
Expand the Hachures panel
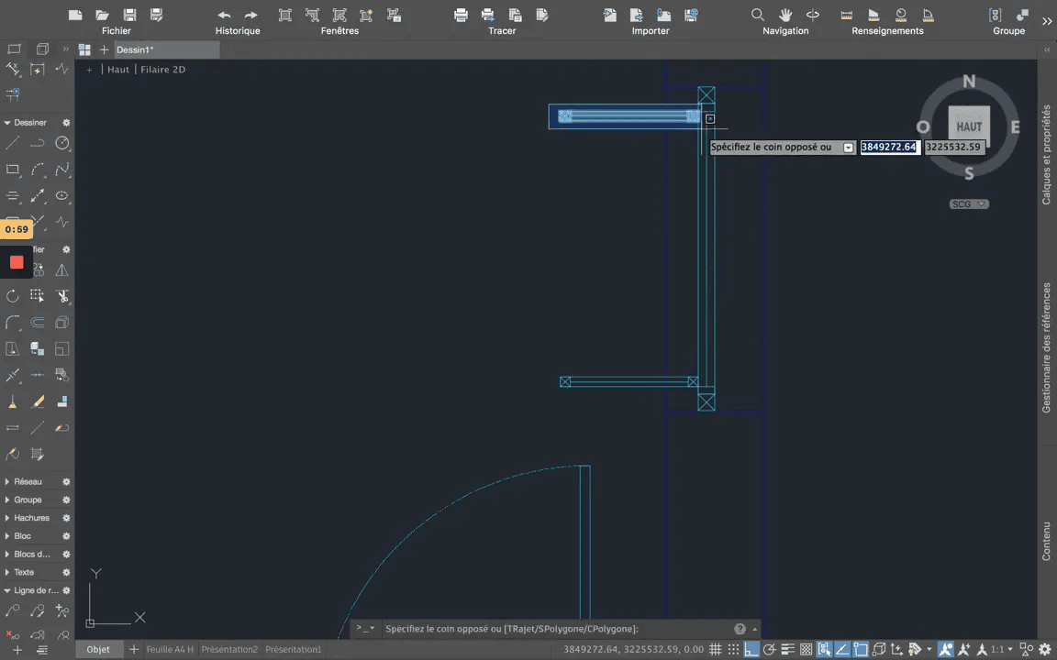pos(7,518)
